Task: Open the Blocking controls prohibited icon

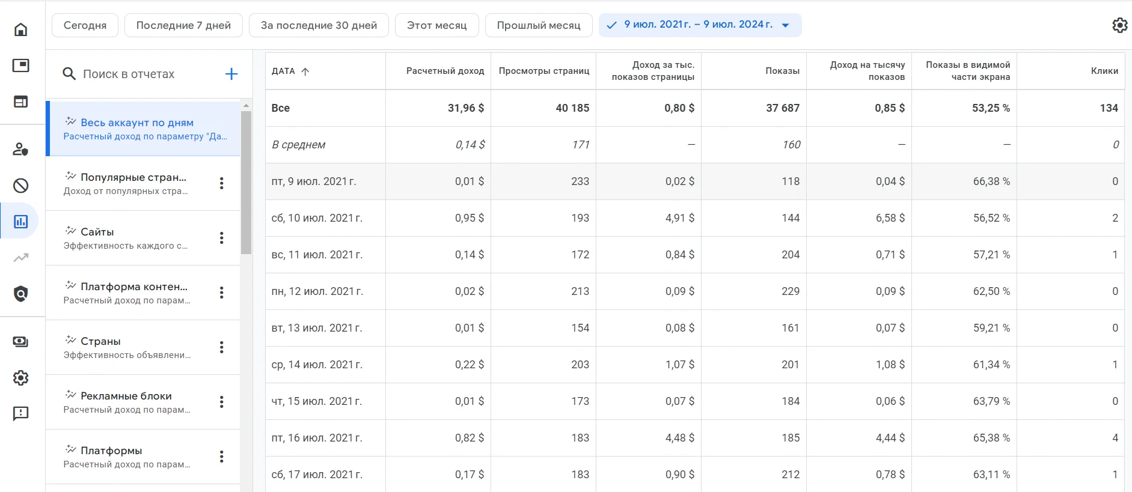Action: pos(21,185)
